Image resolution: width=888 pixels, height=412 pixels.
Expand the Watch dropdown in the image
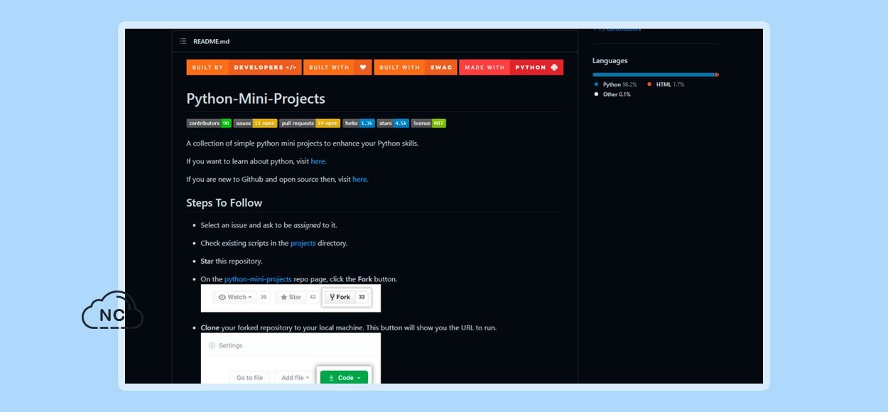(x=236, y=297)
